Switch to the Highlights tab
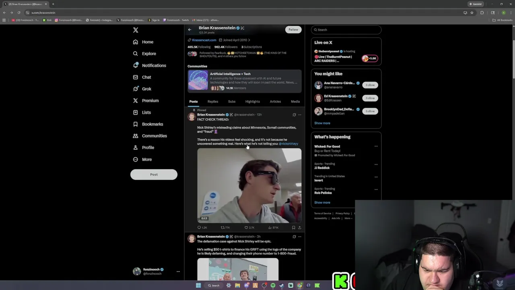Image resolution: width=515 pixels, height=290 pixels. pyautogui.click(x=253, y=101)
